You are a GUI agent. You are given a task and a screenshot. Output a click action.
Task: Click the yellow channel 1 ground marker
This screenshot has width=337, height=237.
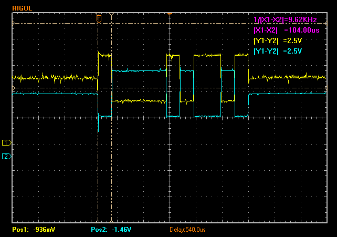(x=7, y=142)
